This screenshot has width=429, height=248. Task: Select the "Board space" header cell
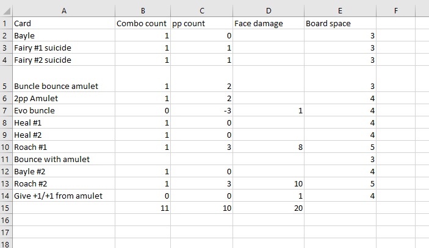click(340, 24)
